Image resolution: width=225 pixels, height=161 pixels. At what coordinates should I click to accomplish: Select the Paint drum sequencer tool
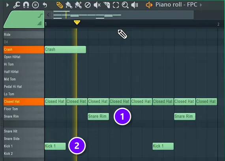[78, 5]
